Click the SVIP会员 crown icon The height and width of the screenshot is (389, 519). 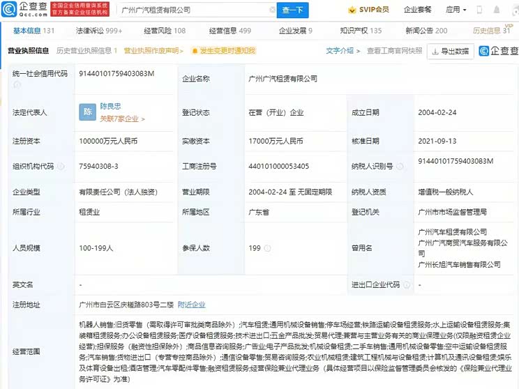(x=352, y=10)
